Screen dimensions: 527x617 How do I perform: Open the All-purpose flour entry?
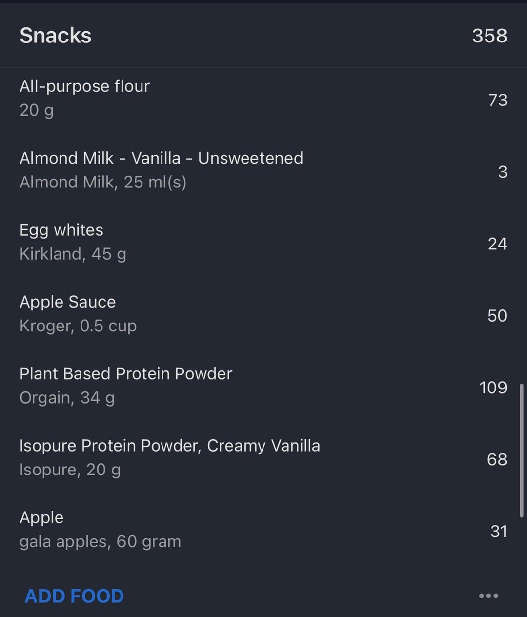[x=84, y=86]
